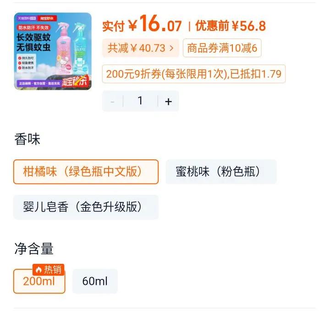Click the quantity input field showing 1

pos(140,101)
